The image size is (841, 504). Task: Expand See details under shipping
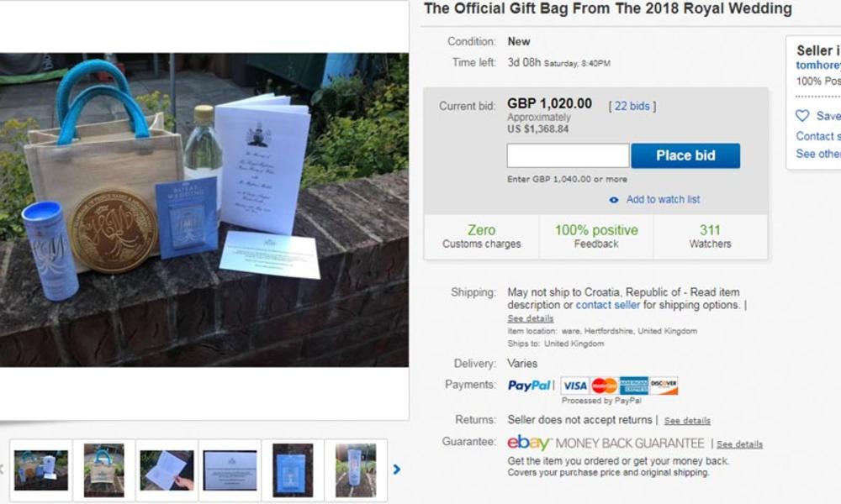pos(531,318)
